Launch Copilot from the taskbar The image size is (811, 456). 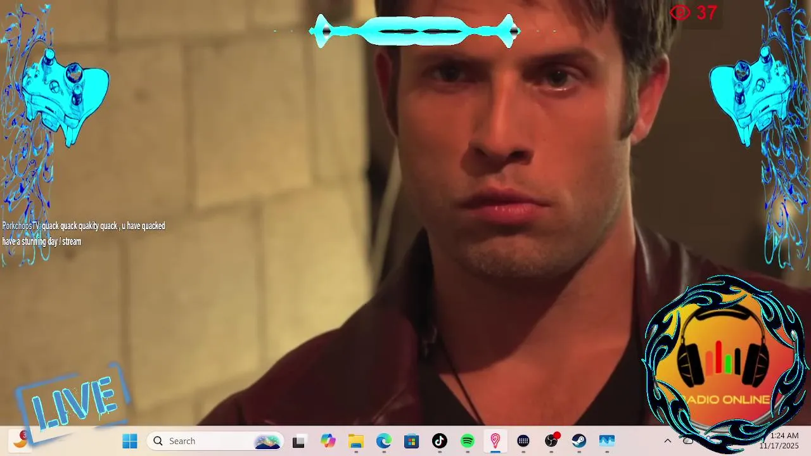[x=328, y=441]
